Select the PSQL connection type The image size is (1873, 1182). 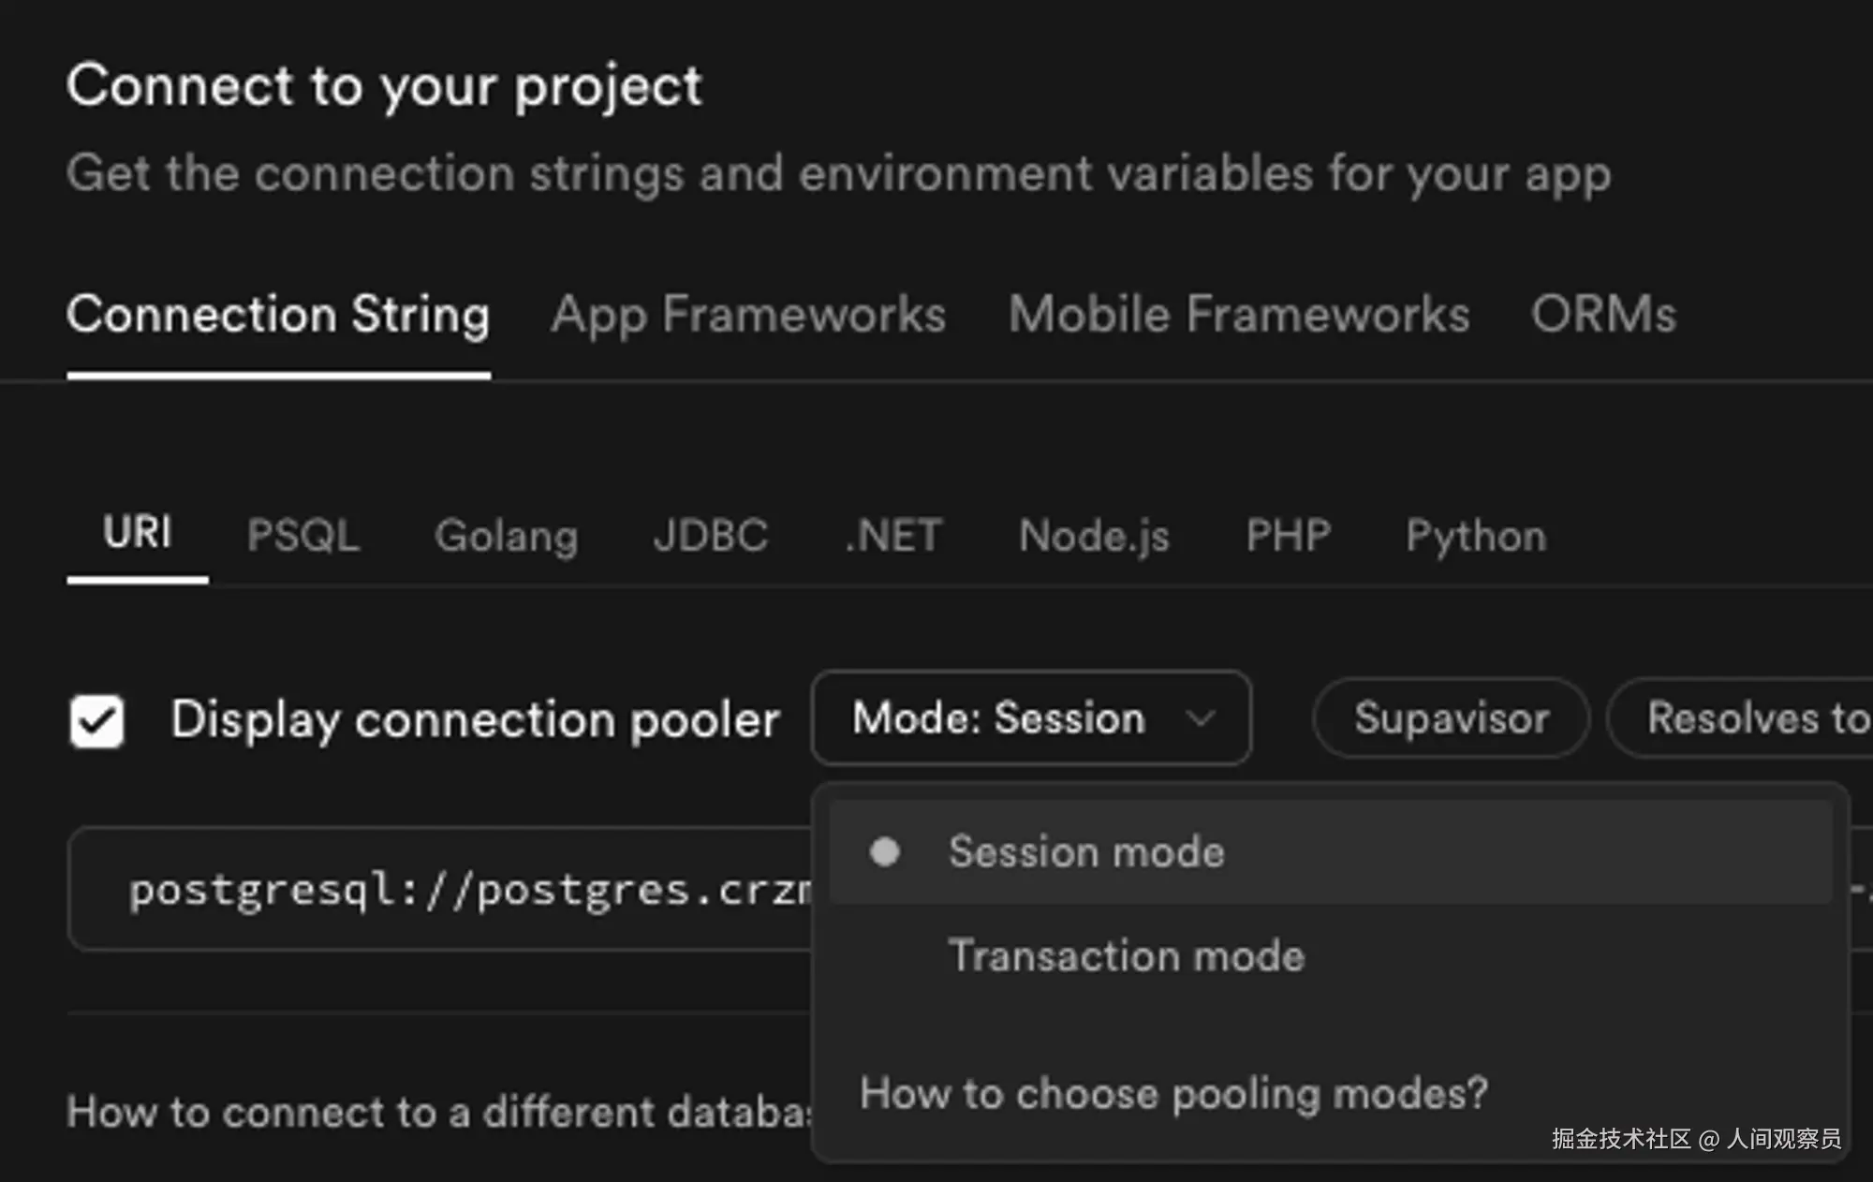[303, 536]
